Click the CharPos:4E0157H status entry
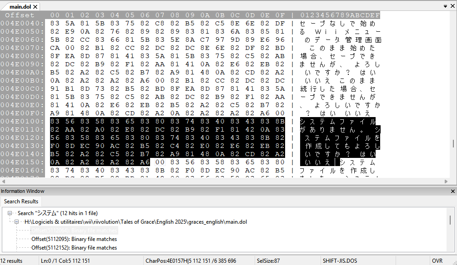Viewport: 457px width, 265px height. 191,261
